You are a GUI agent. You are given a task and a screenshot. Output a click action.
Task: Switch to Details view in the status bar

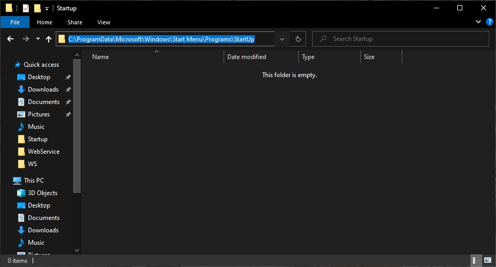pos(474,260)
